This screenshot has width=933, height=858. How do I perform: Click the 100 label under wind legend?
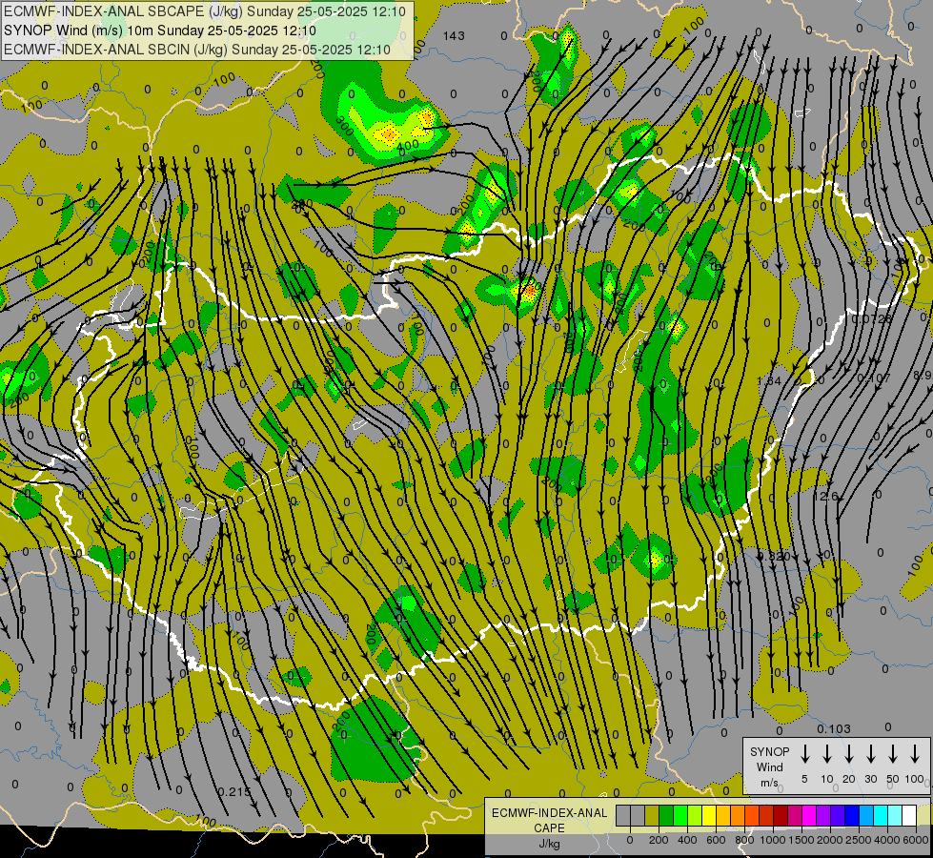pos(915,779)
